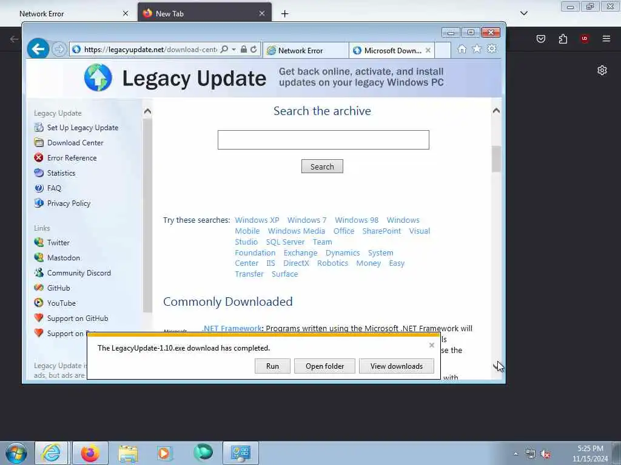Dismiss the download notification bar
Image resolution: width=621 pixels, height=465 pixels.
point(432,345)
